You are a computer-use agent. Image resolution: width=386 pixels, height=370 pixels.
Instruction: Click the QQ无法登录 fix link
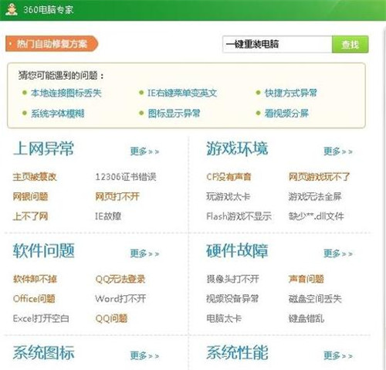tap(120, 279)
